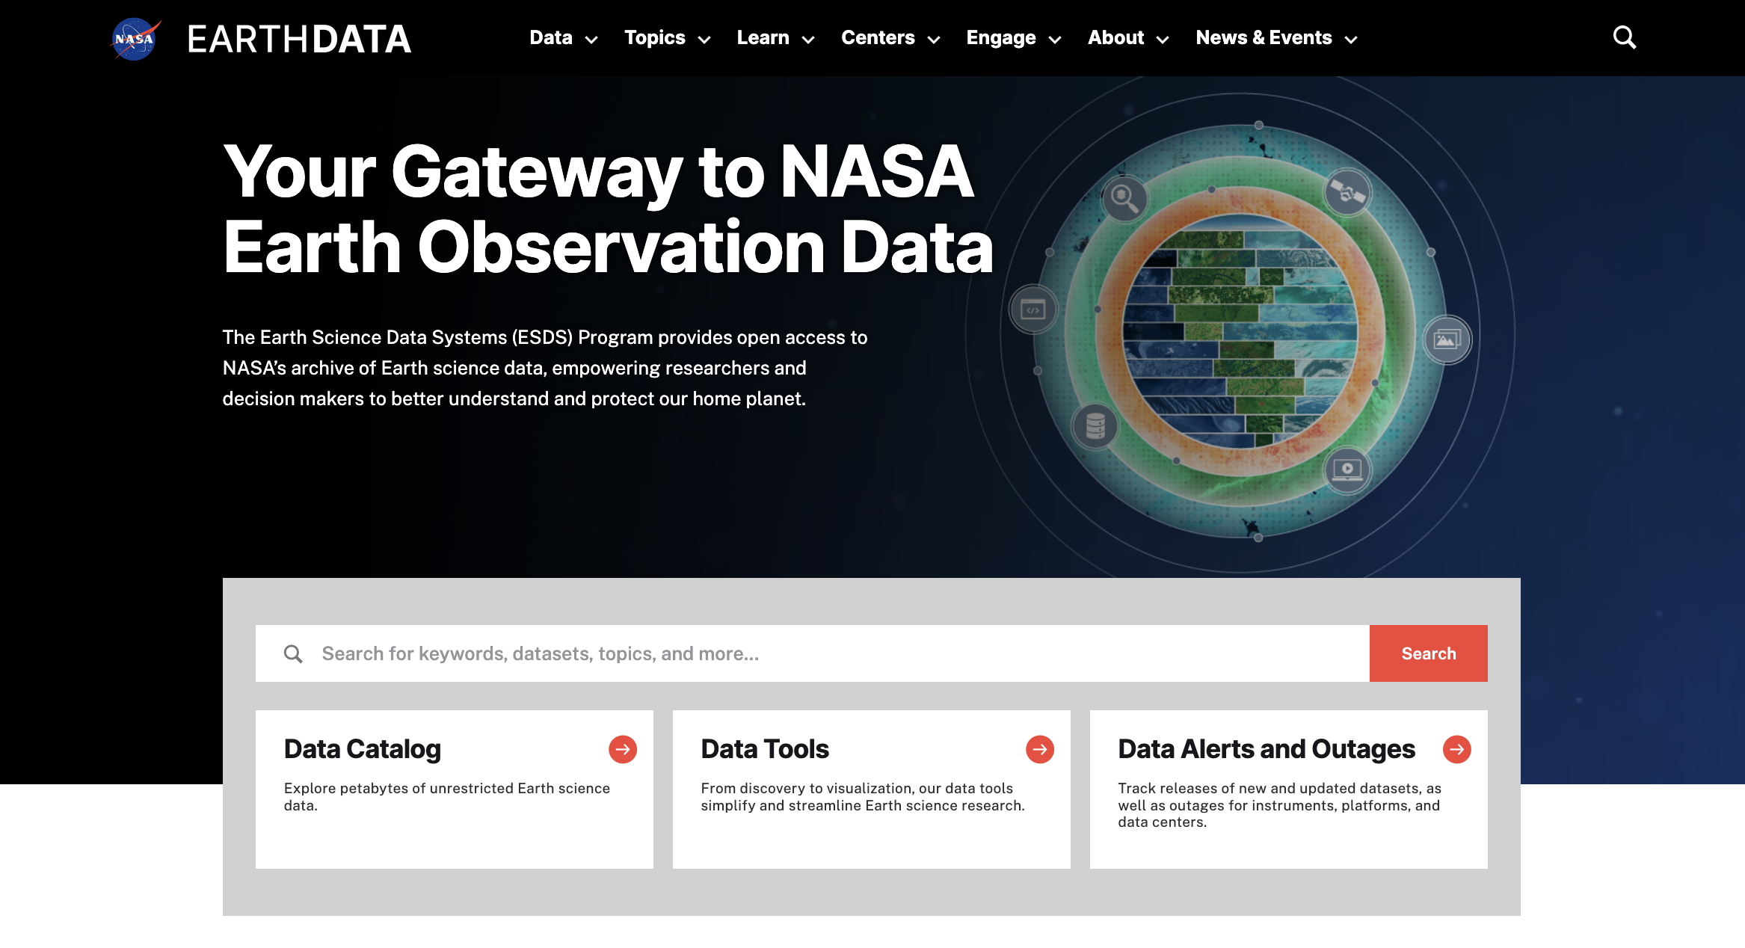Click the magnifier icon inside the search field
The width and height of the screenshot is (1745, 948).
pyautogui.click(x=293, y=654)
